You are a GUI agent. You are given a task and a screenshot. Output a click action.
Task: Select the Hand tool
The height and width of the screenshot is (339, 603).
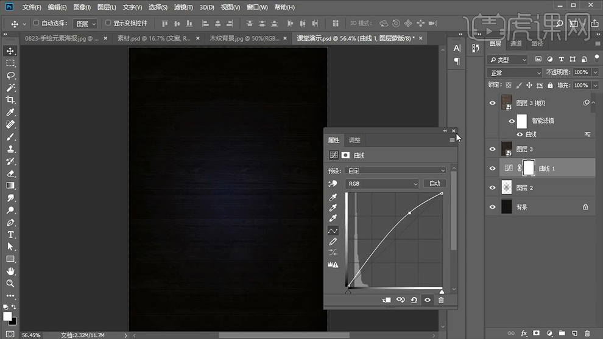pyautogui.click(x=10, y=271)
